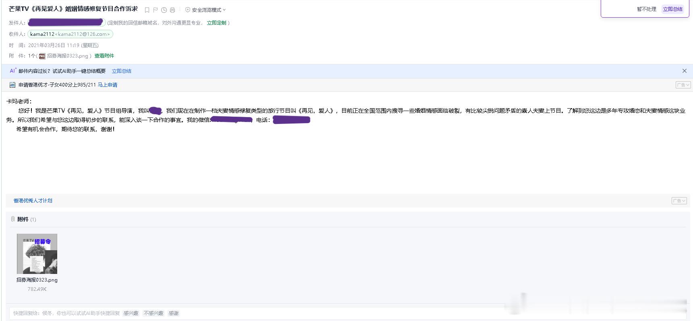Click the 香港优秀人才计划 link

click(33, 201)
